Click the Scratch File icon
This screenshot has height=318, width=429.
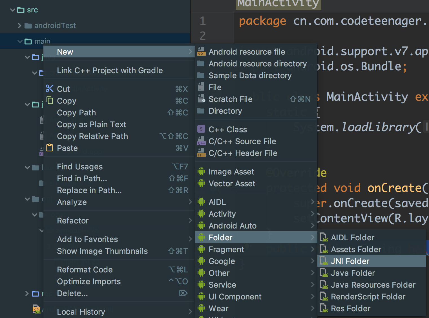tap(201, 99)
